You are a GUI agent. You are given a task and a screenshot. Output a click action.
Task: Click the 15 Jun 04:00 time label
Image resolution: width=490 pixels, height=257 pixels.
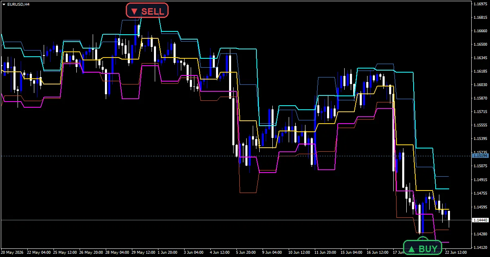point(352,253)
